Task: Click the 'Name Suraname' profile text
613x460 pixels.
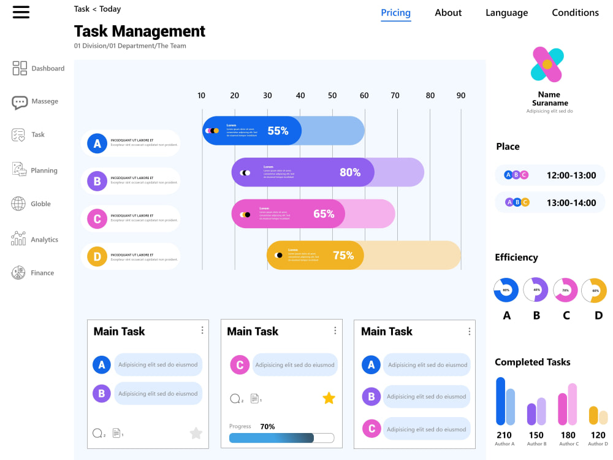Action: pos(550,99)
